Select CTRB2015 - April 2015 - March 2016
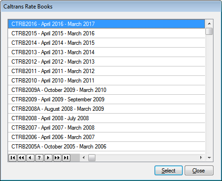 [x=106, y=33]
